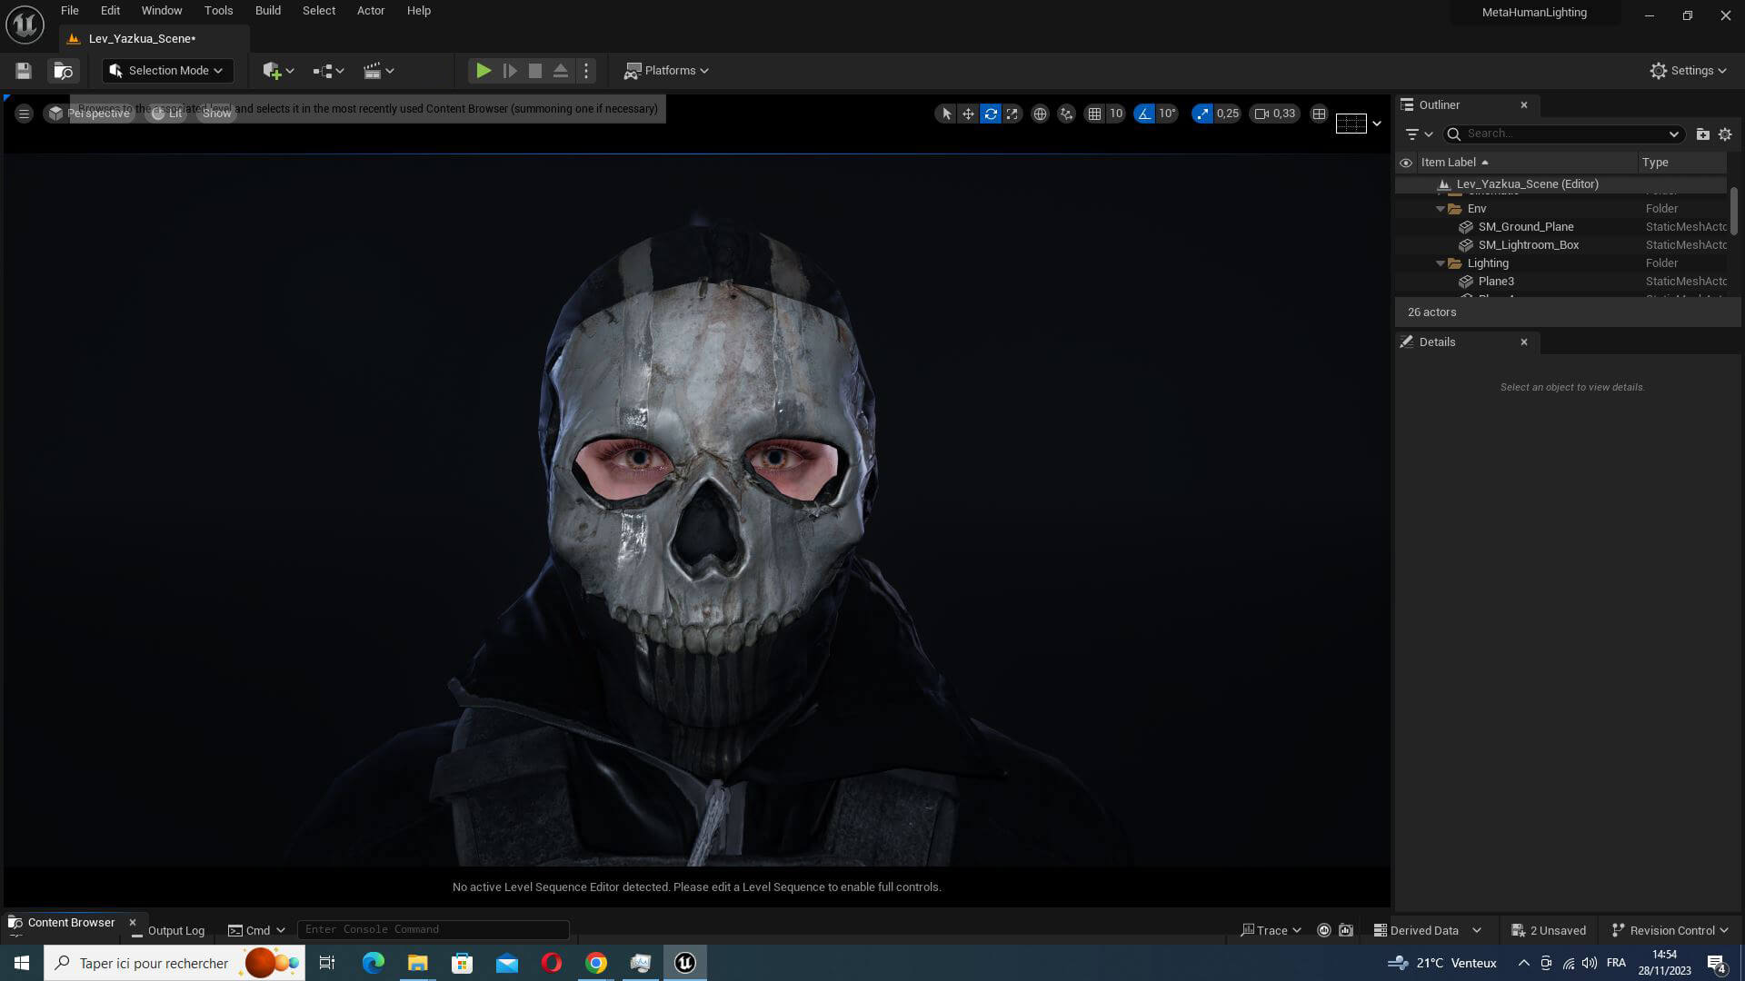Save the current level with the floppy disk icon
The height and width of the screenshot is (981, 1745).
point(24,71)
